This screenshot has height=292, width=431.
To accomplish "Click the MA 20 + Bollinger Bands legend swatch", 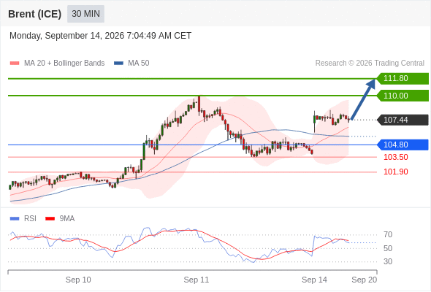I will pyautogui.click(x=15, y=64).
